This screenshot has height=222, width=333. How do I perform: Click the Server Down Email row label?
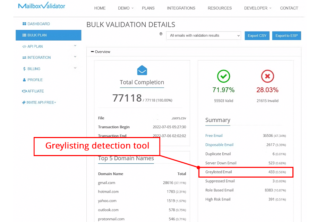[x=221, y=163]
